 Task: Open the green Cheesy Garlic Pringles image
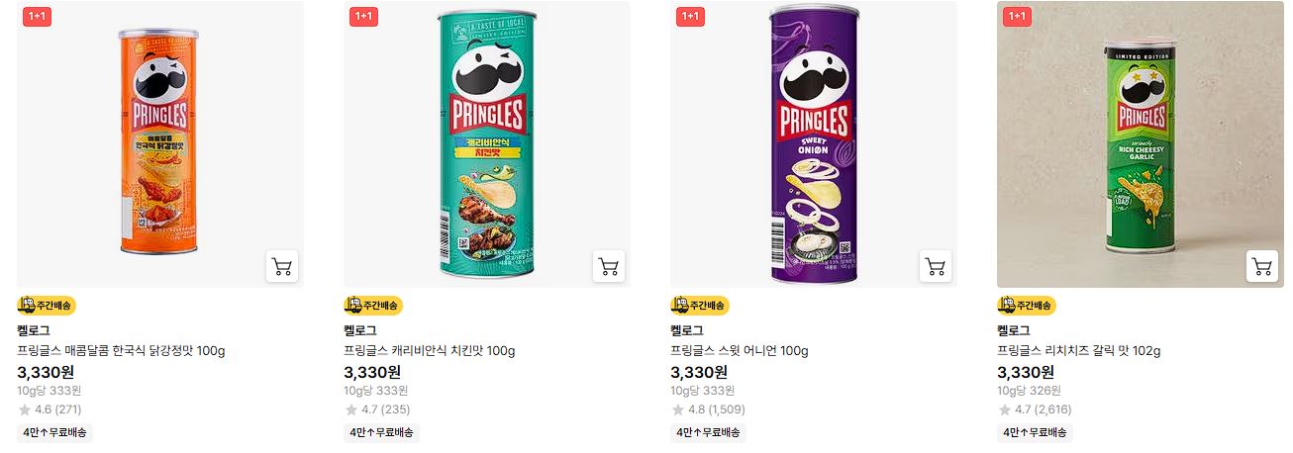(1141, 144)
